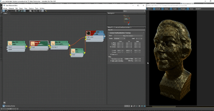Open the Material menu
The image size is (214, 111).
coord(12,8)
